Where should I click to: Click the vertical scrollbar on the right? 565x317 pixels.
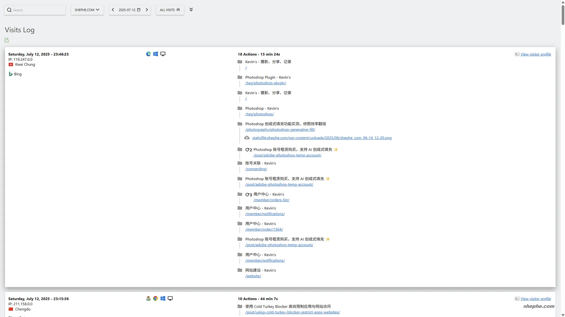point(563,15)
